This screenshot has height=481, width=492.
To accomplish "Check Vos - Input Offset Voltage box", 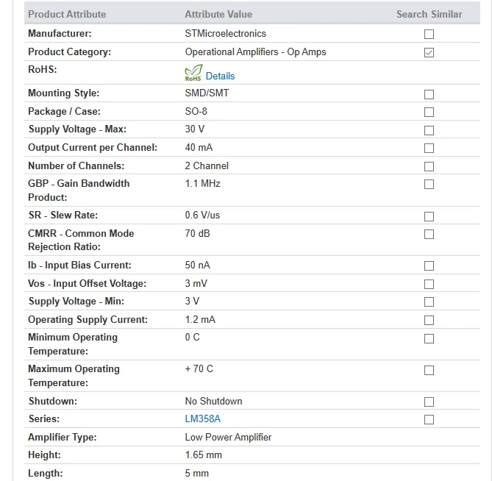I will (429, 285).
